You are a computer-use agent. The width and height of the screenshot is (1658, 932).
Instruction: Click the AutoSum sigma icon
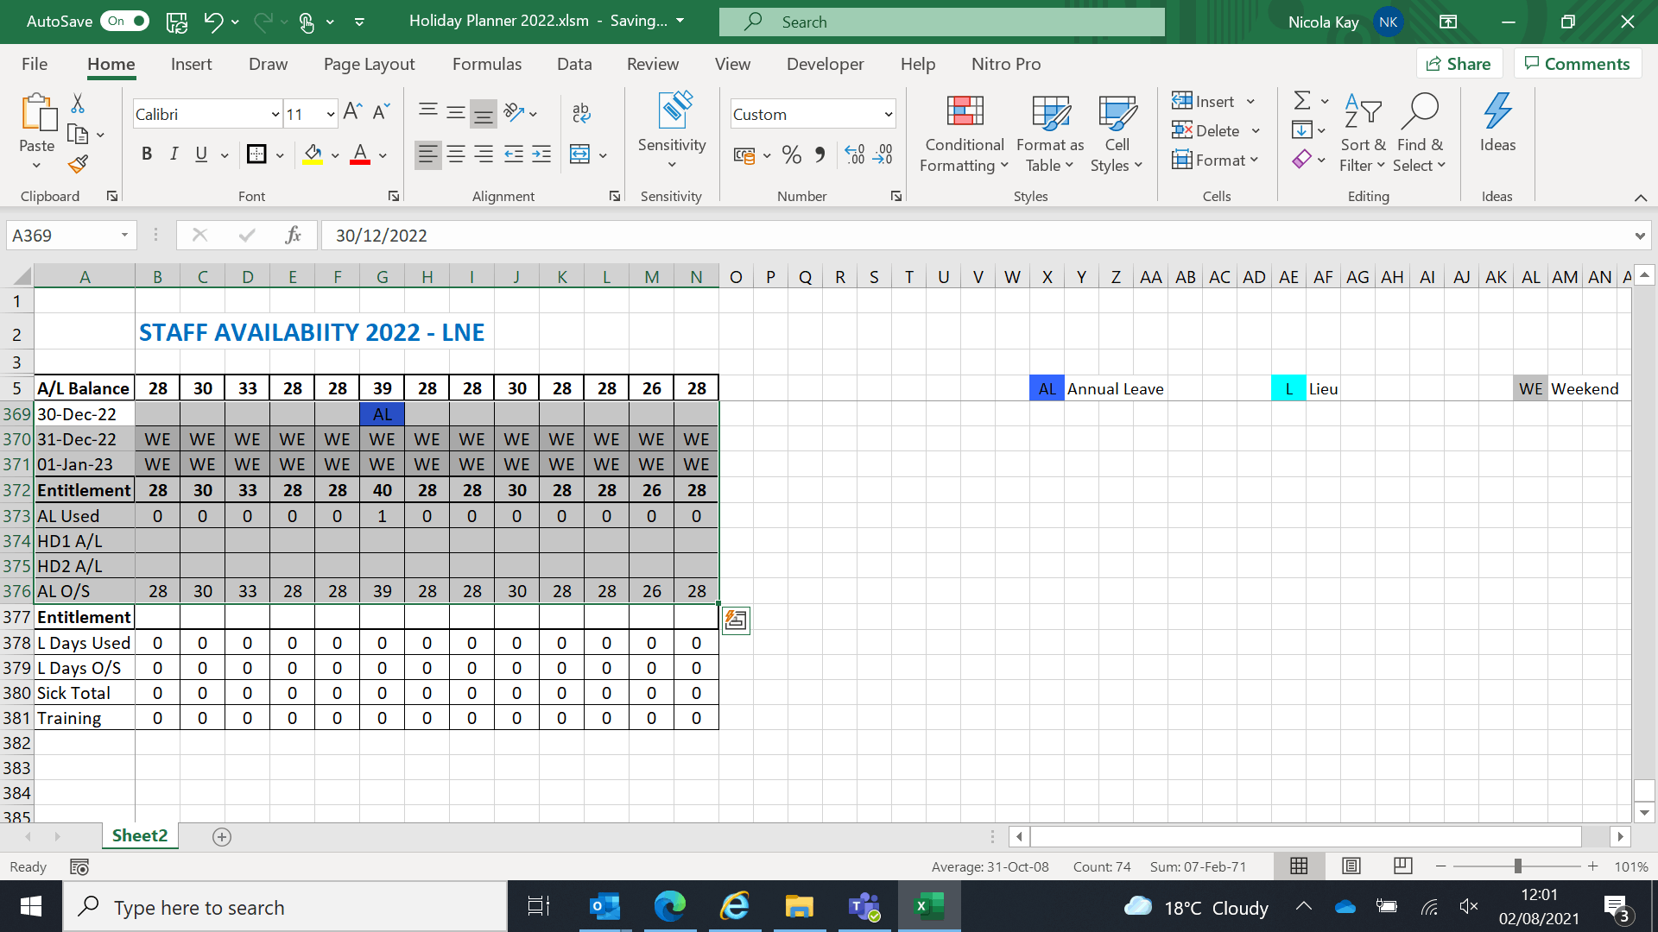tap(1302, 101)
